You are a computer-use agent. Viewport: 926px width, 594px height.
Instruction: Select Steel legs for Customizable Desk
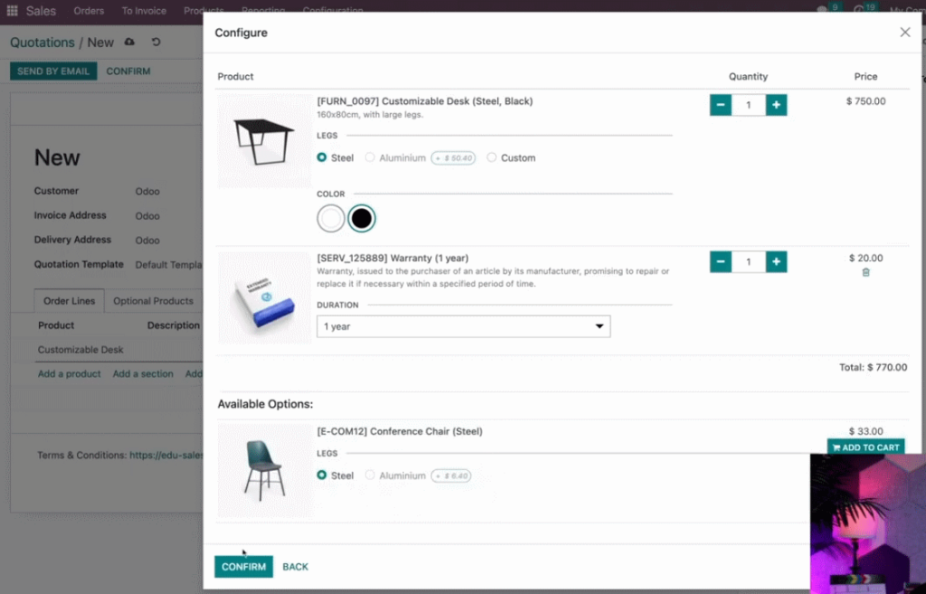[x=322, y=157]
